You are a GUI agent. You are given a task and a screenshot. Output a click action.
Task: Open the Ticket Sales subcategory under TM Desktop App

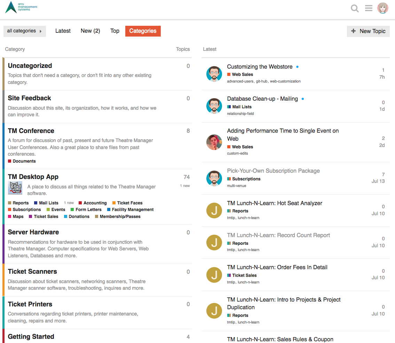click(x=44, y=217)
